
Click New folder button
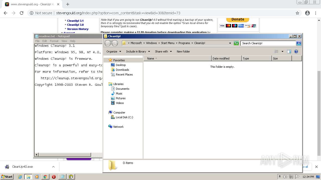click(183, 51)
